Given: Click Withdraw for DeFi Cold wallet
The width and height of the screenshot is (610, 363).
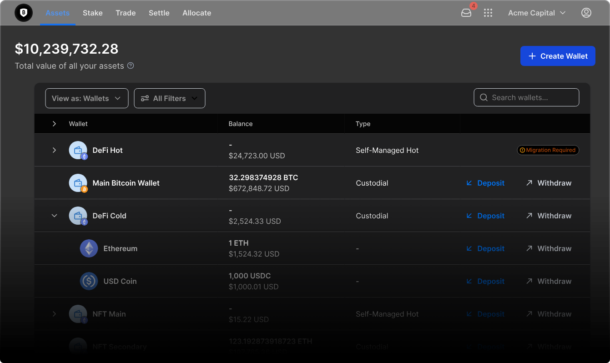Looking at the screenshot, I should click(549, 216).
